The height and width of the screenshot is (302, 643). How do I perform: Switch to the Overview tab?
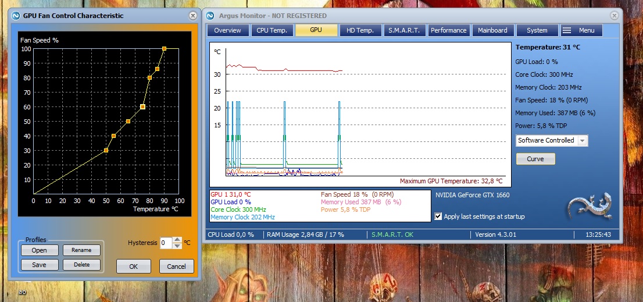[227, 30]
